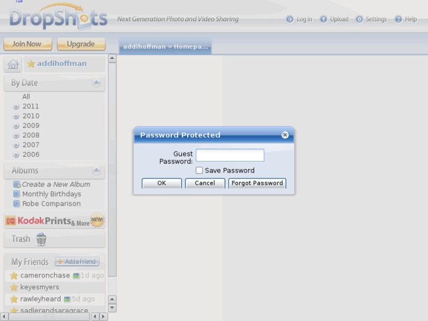The image size is (428, 321).
Task: Select the addihoffman Homepage tab
Action: (165, 47)
